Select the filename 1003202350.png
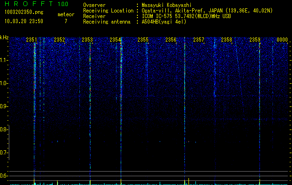The image size is (292, 185). tap(24, 12)
